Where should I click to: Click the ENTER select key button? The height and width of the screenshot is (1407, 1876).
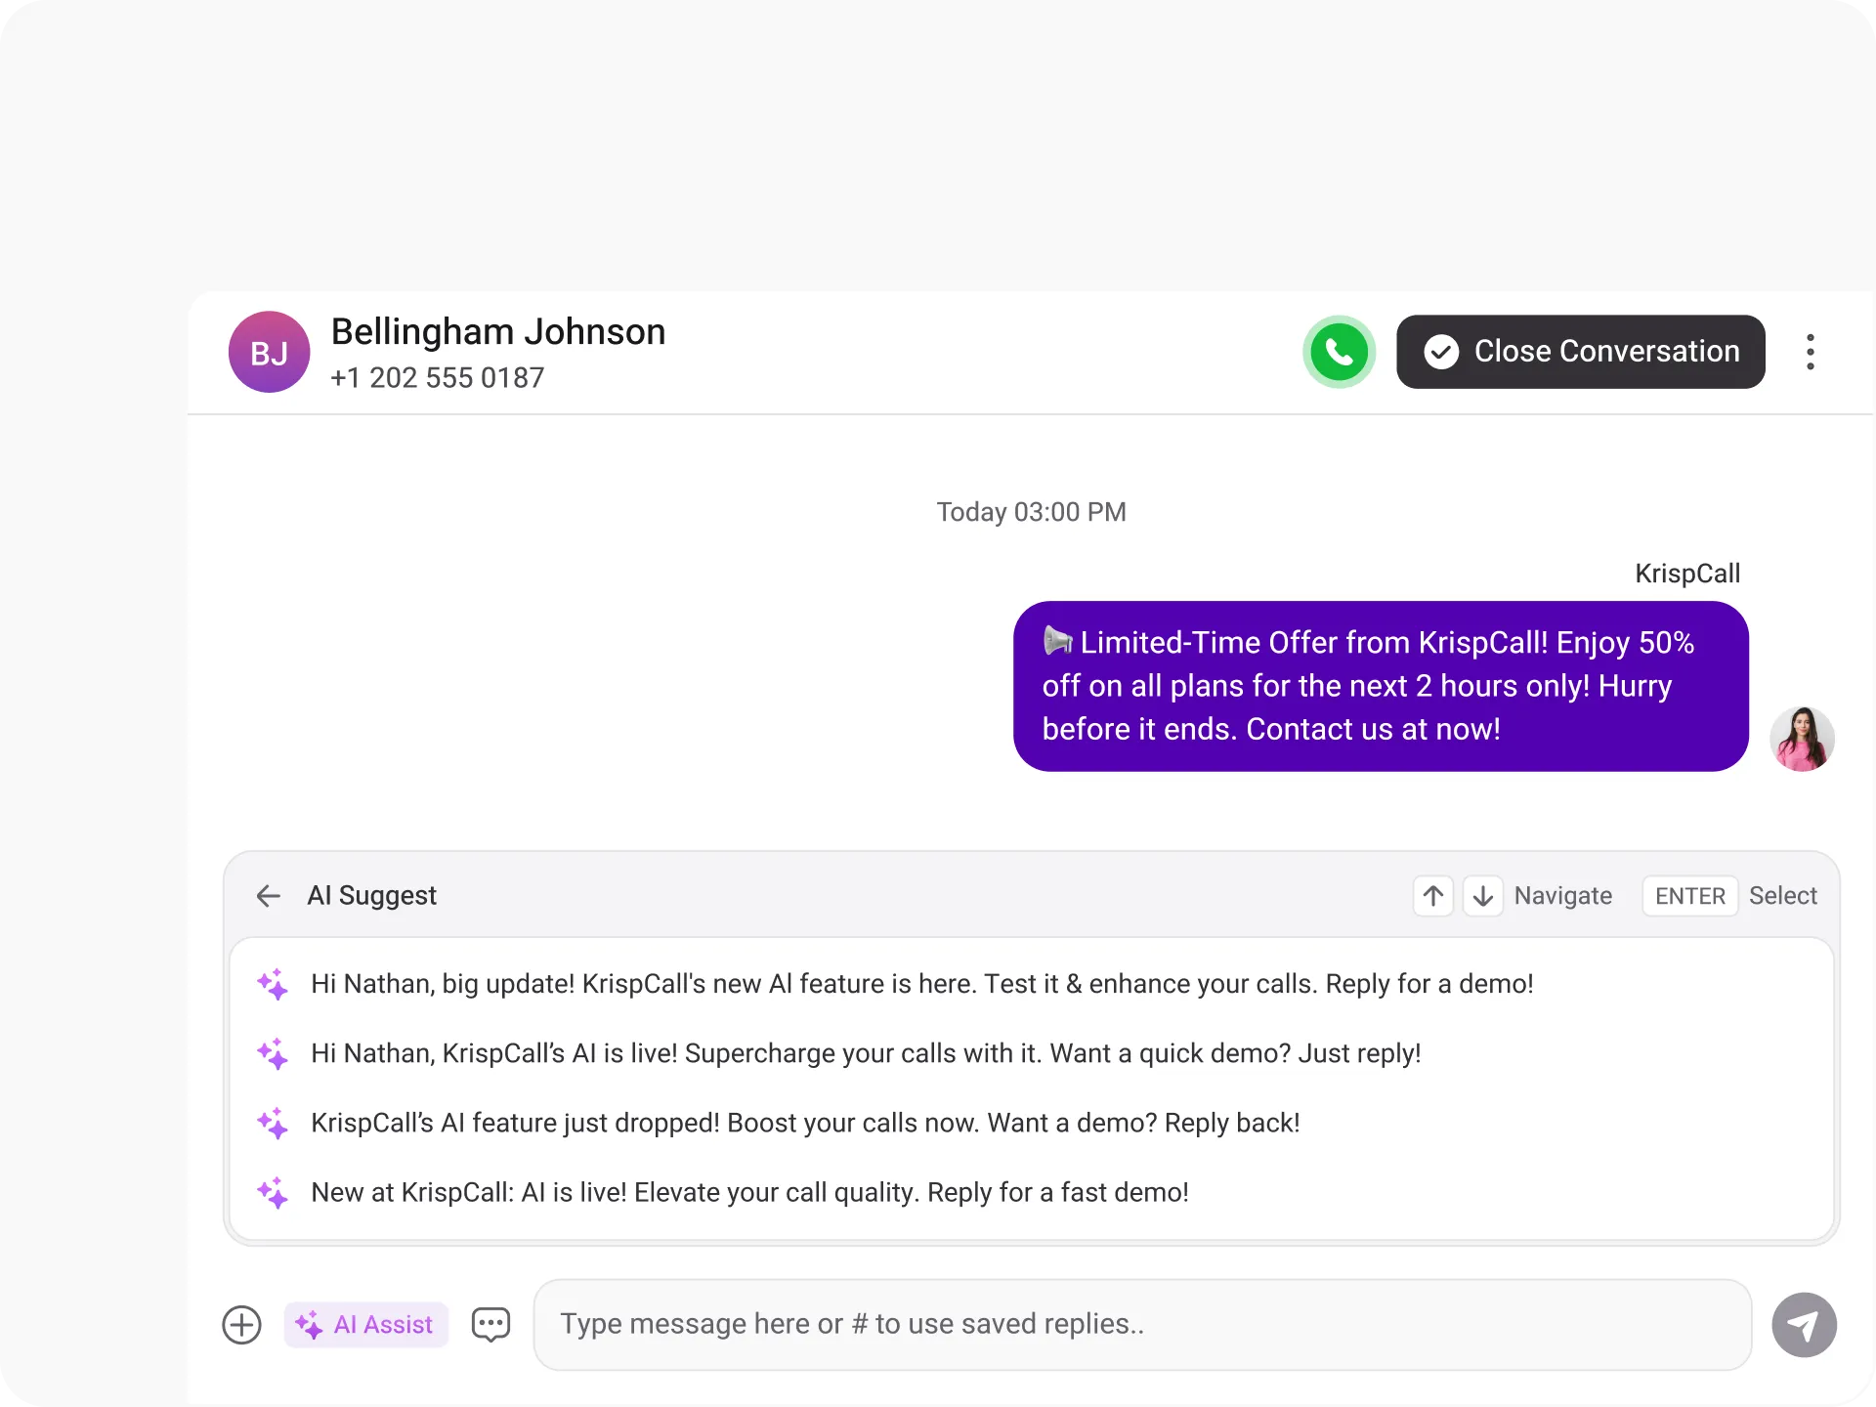coord(1689,896)
